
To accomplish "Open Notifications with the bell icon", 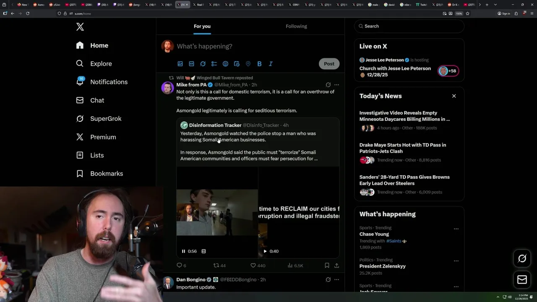I will click(102, 82).
